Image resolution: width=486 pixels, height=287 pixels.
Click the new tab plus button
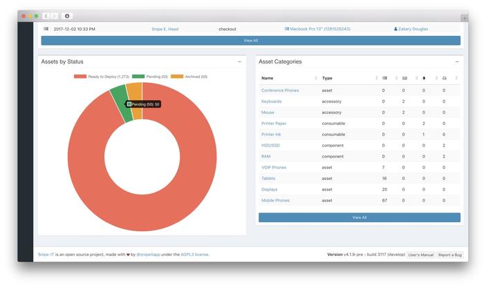(464, 16)
